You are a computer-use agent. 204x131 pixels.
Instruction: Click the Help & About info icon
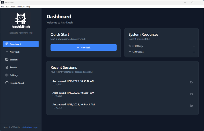coord(7,83)
